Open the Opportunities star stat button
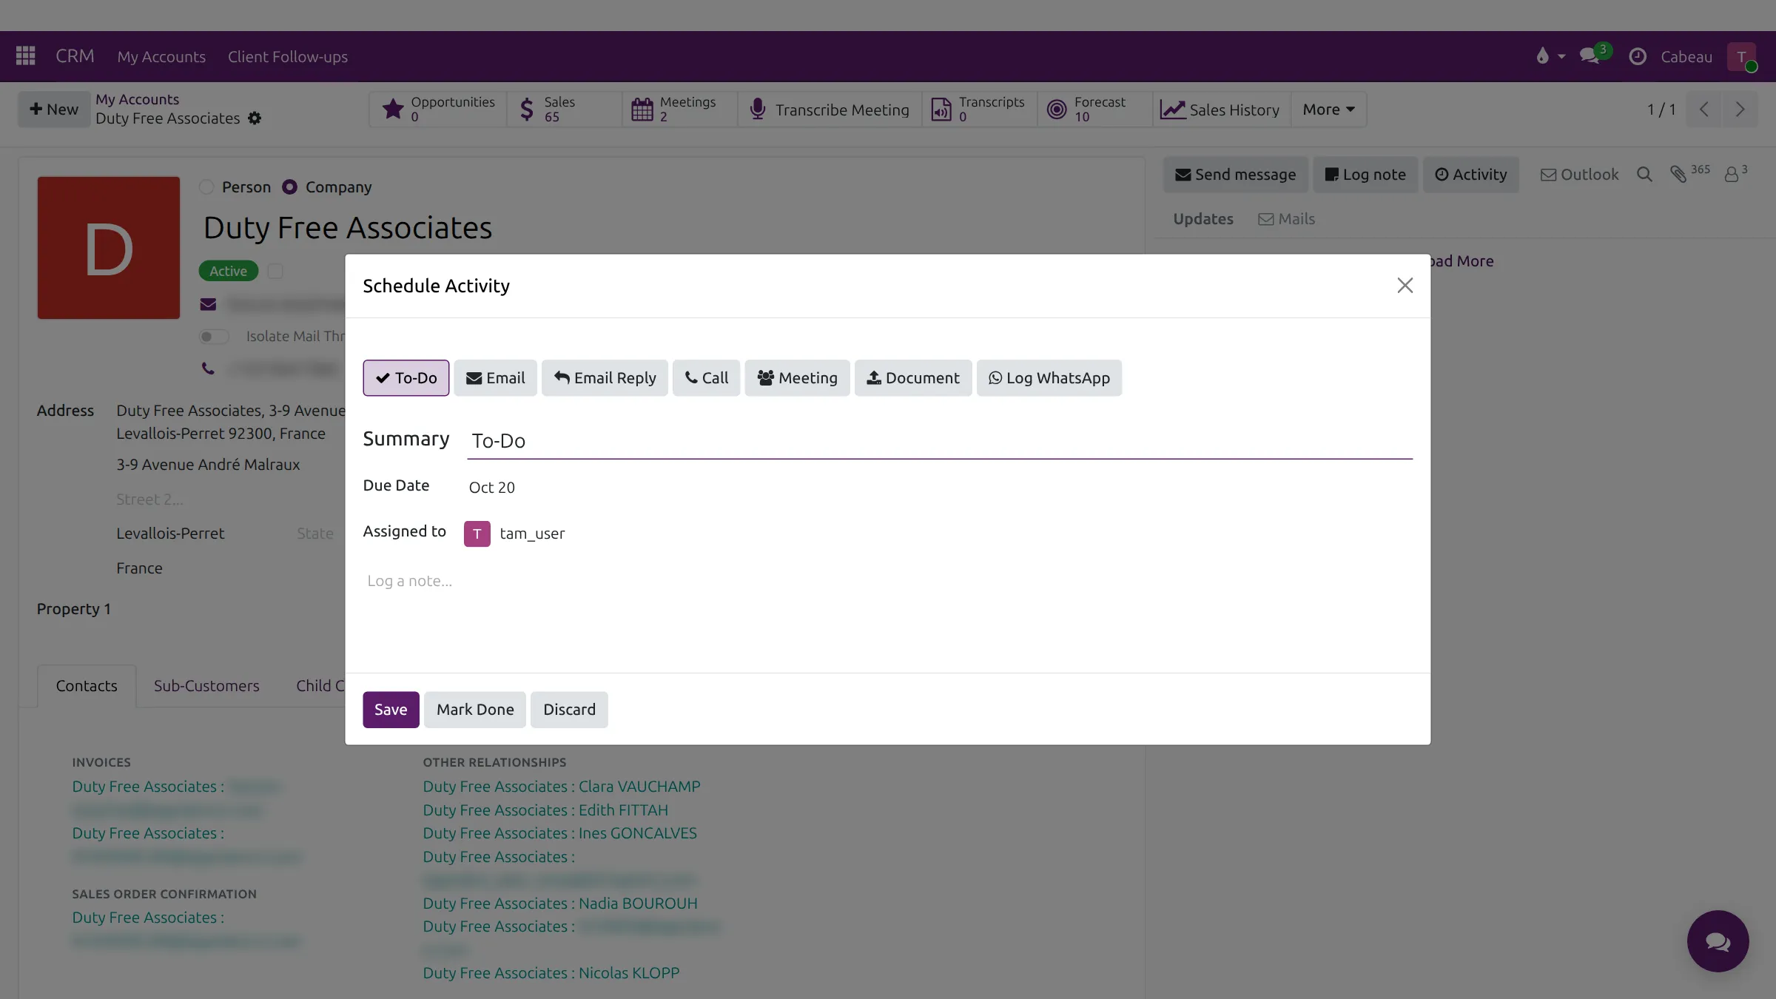1776x999 pixels. click(438, 110)
